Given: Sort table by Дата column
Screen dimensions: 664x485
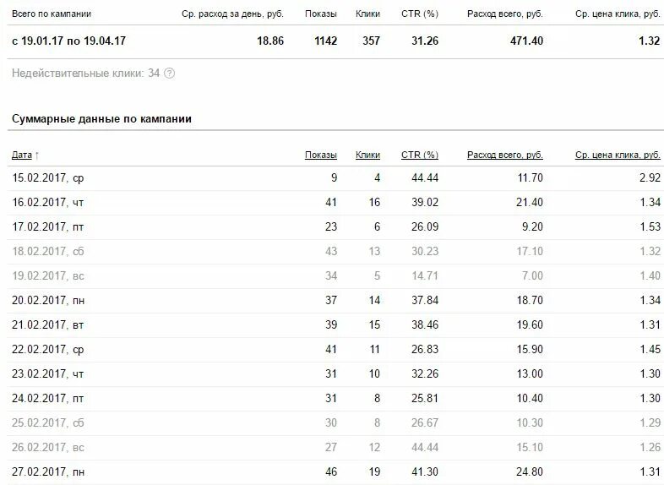Looking at the screenshot, I should click(22, 155).
